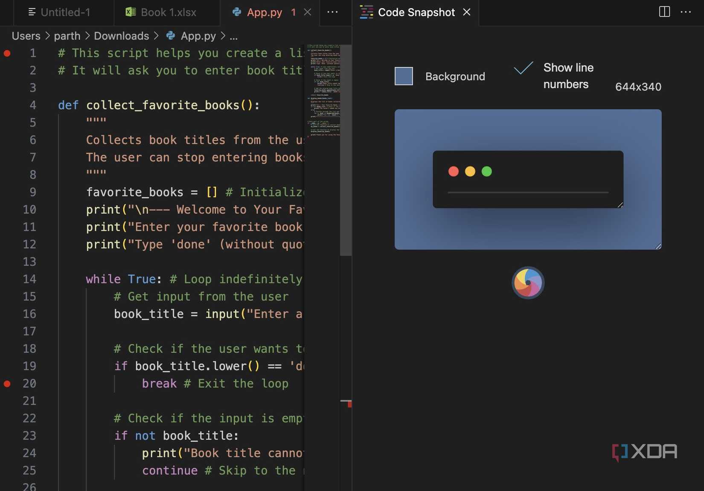Click the Code Snapshot panel icon
The height and width of the screenshot is (491, 704).
pos(367,12)
